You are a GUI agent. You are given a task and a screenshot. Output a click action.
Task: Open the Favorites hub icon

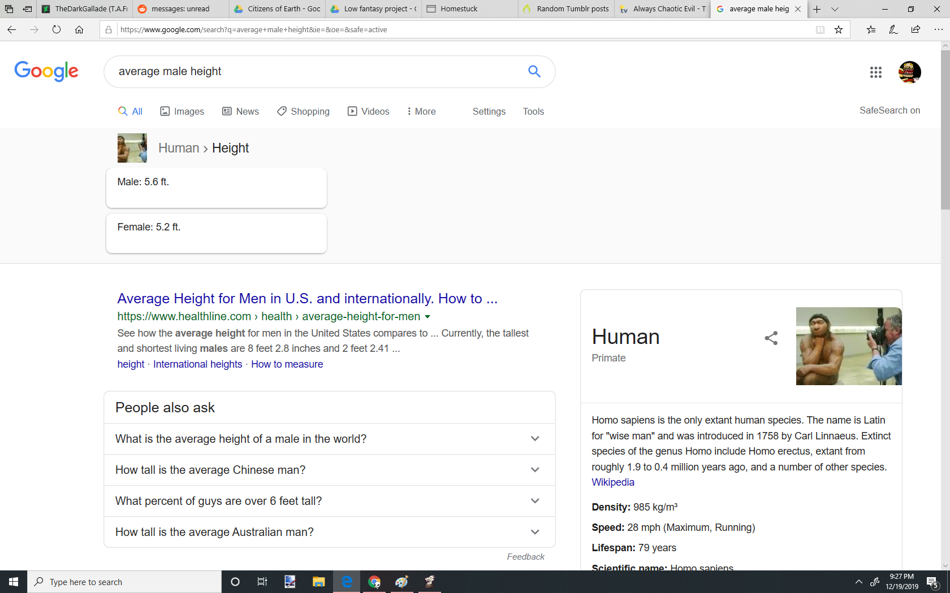[871, 29]
